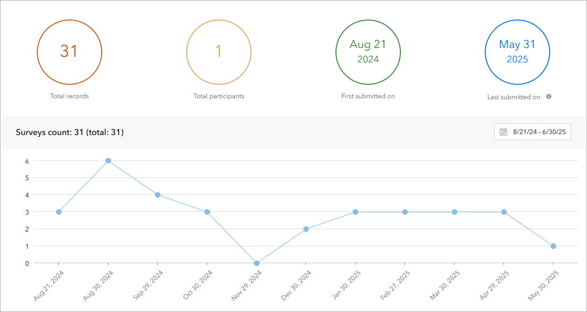Click the Aug 30, 2024 peak data point
The height and width of the screenshot is (312, 587).
(x=108, y=161)
